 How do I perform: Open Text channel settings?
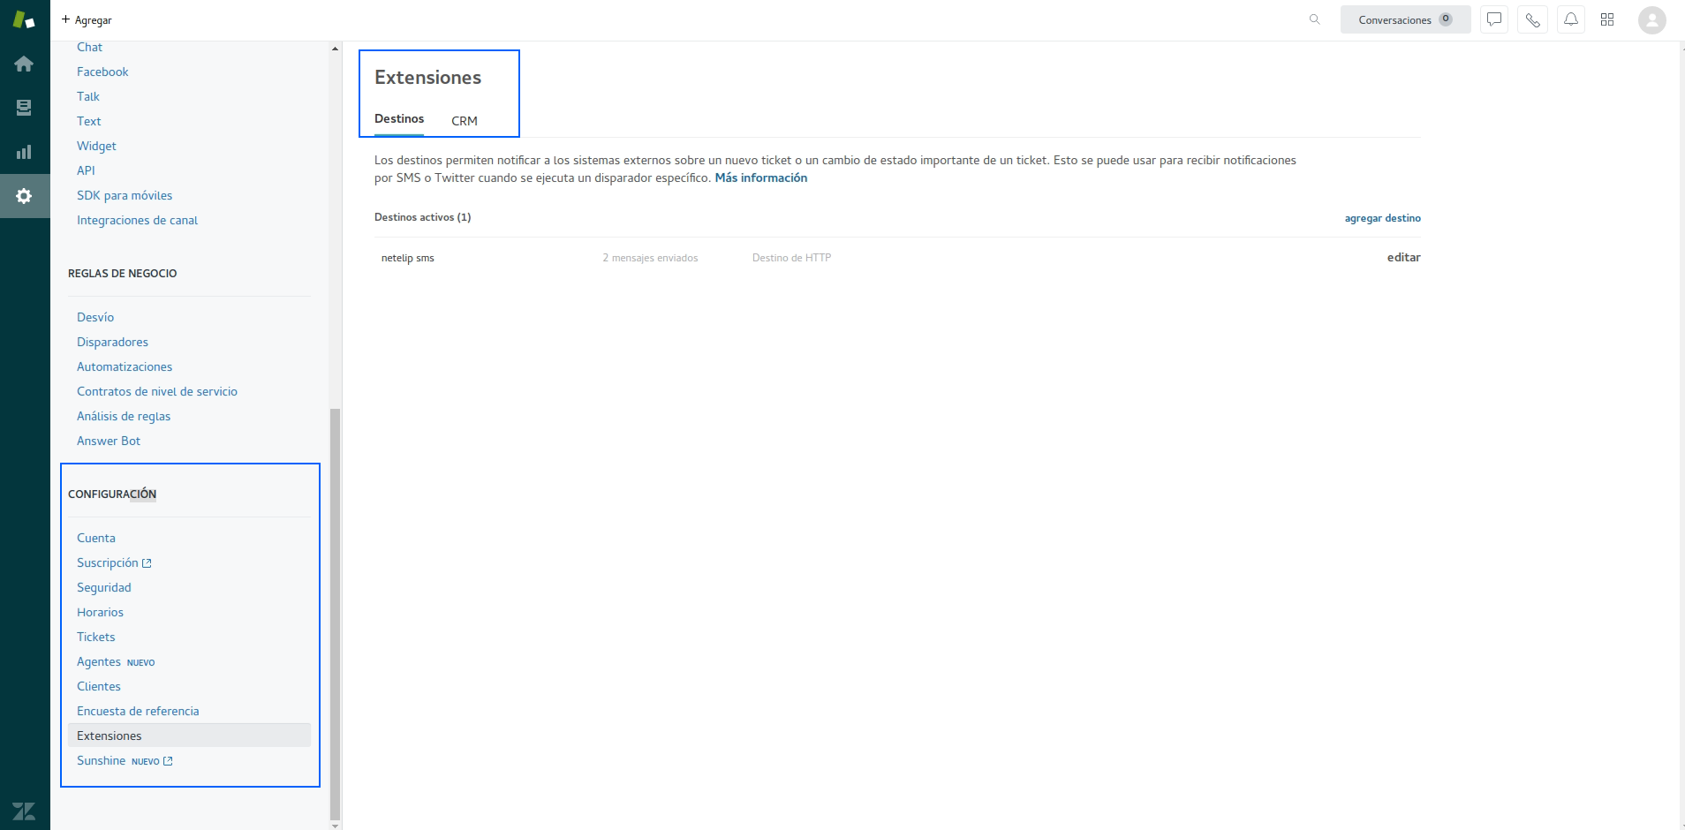point(88,121)
